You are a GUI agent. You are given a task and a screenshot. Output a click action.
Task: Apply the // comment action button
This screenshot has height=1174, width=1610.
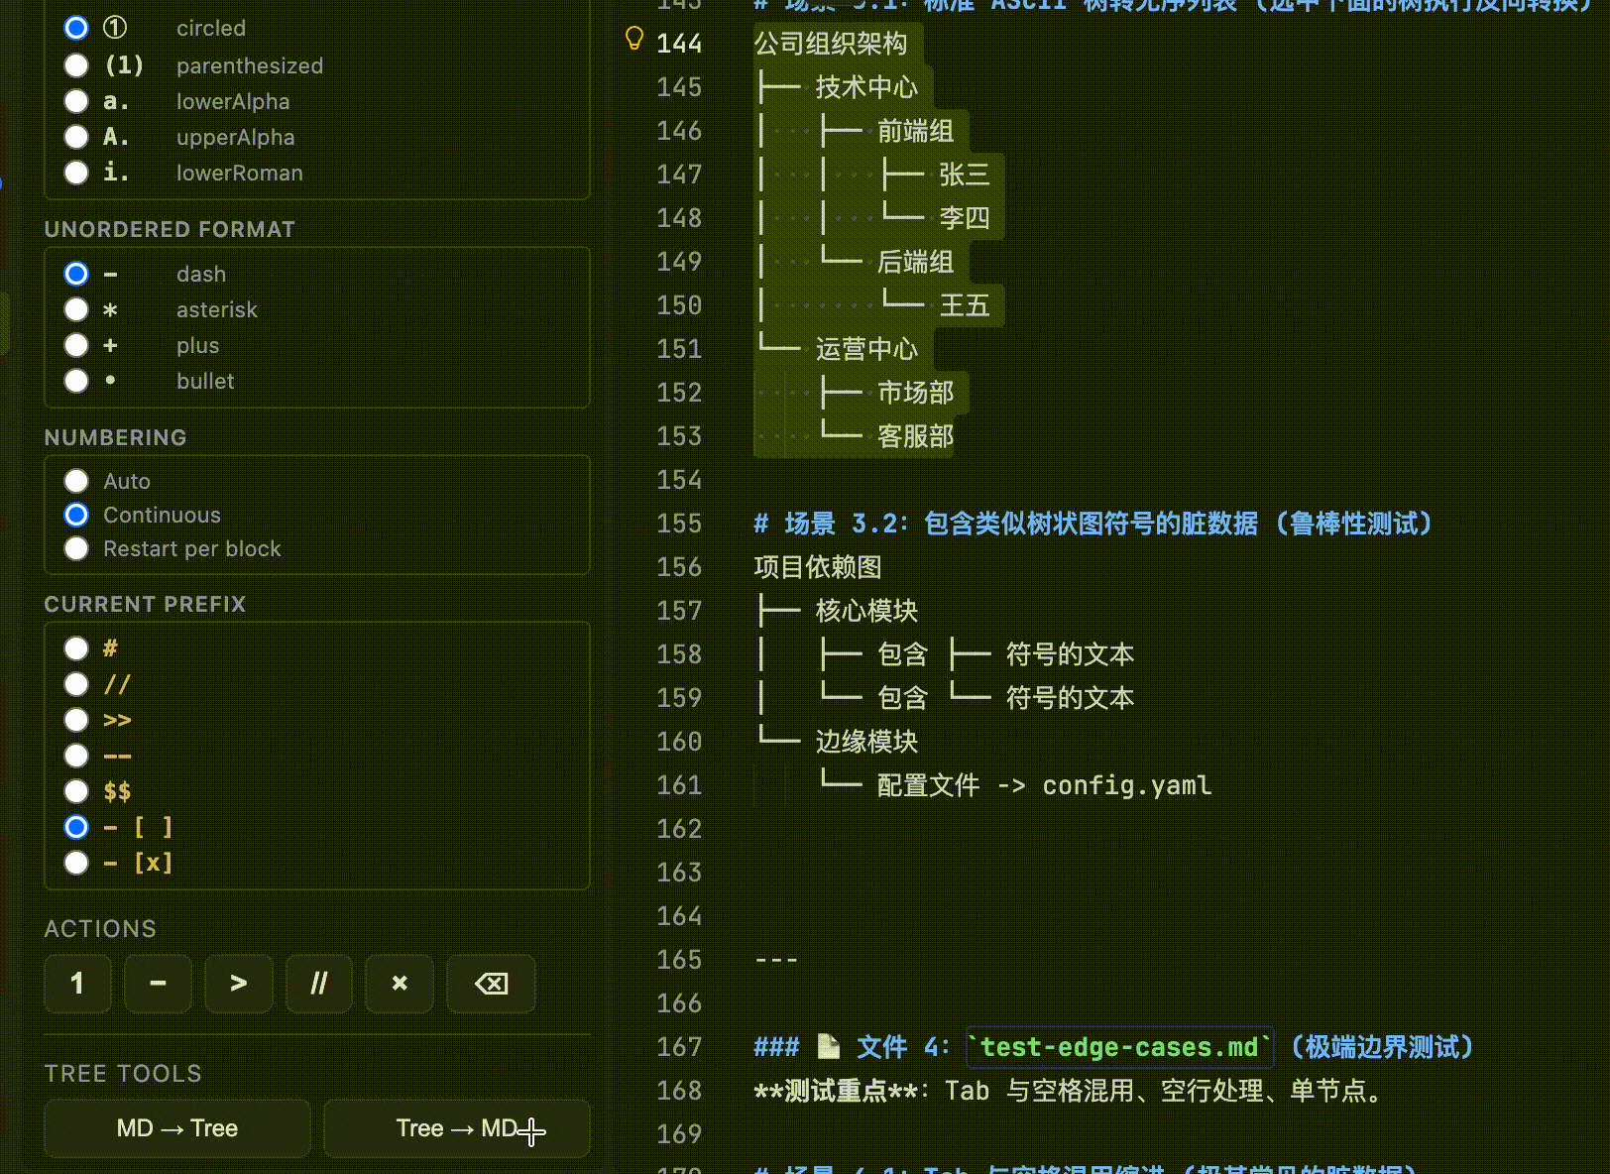click(318, 984)
